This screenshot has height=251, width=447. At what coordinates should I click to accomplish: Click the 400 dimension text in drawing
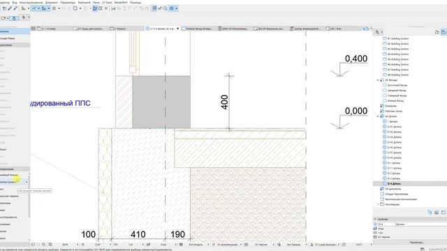coord(225,102)
